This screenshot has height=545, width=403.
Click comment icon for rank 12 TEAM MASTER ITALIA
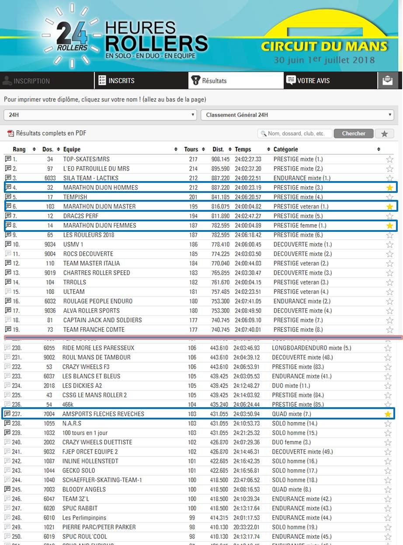click(8, 263)
